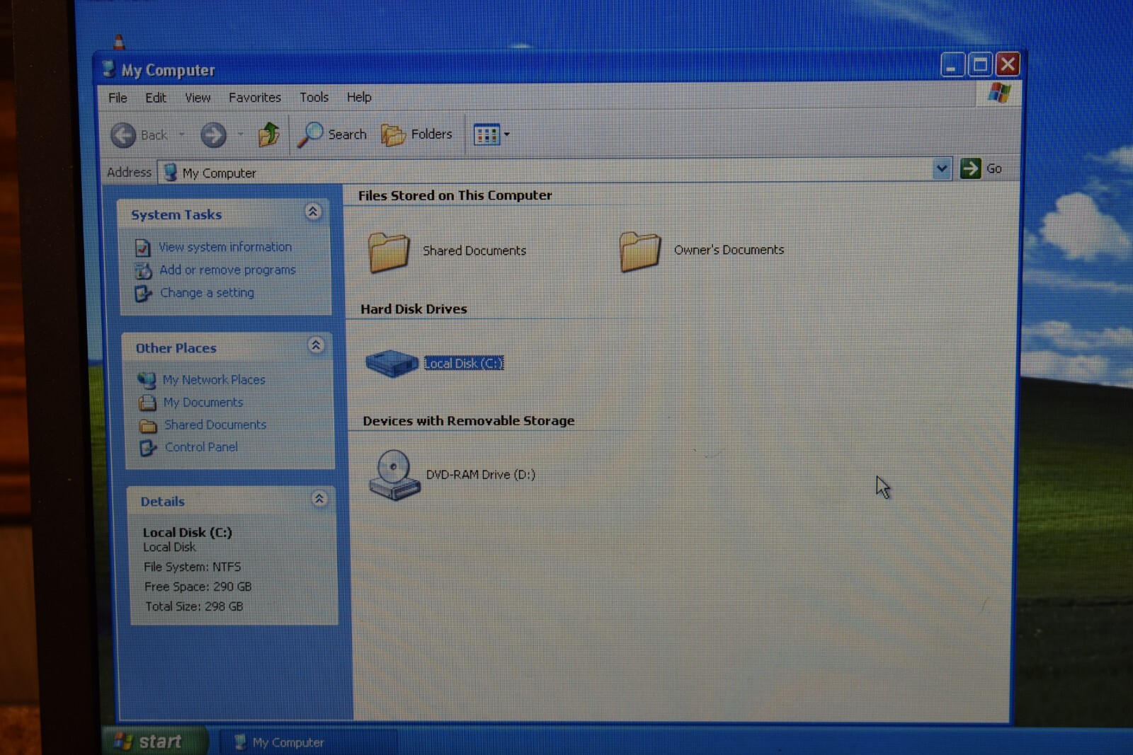Click the Address bar field
Viewport: 1133px width, 755px height.
click(x=545, y=171)
